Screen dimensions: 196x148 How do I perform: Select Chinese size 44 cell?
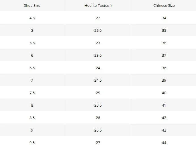pos(164,142)
